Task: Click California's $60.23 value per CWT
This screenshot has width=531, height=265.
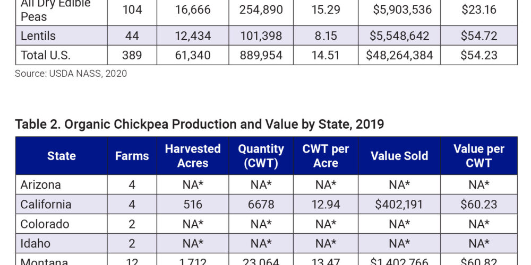Action: (478, 204)
